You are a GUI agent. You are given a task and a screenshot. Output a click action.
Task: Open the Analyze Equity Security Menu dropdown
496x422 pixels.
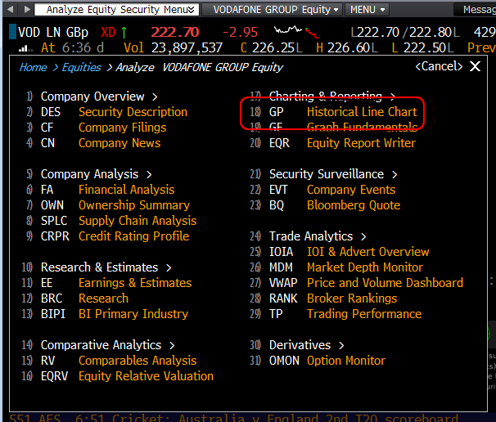pyautogui.click(x=117, y=10)
